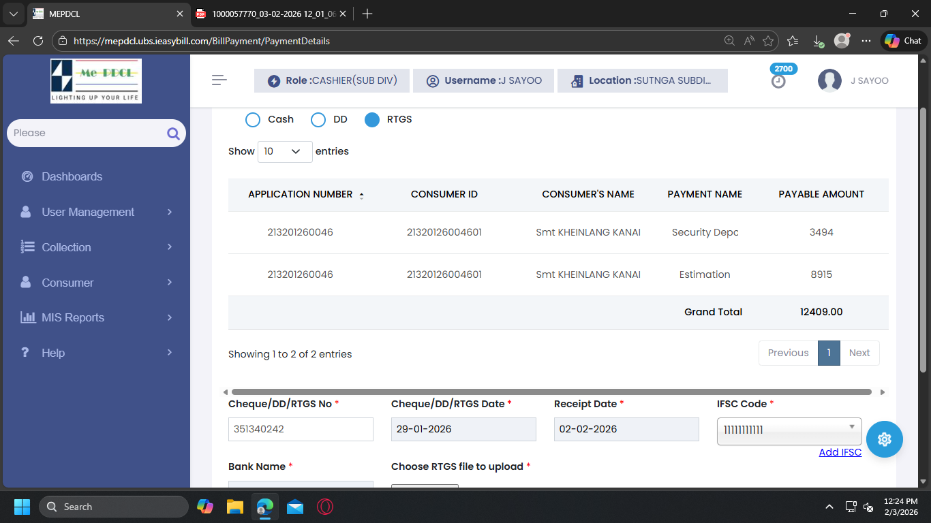Click the session timer clock icon
Screen dimensions: 931x523
click(x=778, y=81)
